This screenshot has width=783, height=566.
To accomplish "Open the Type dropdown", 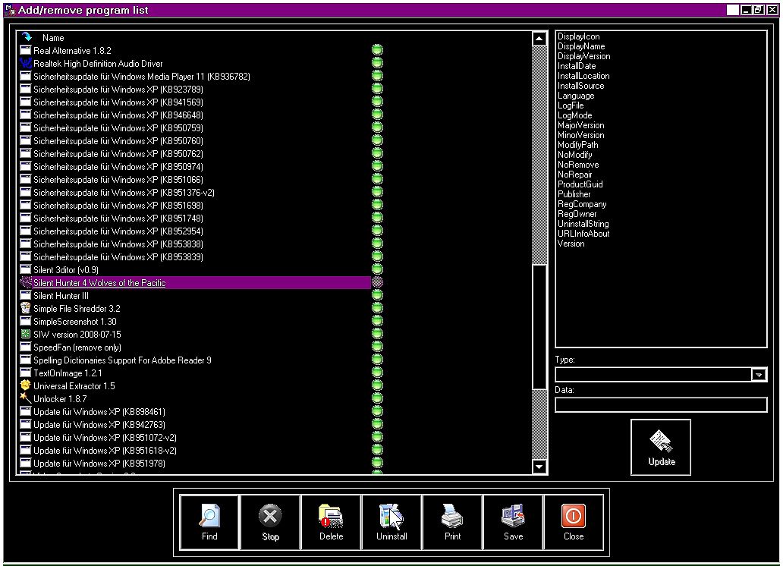I will [x=759, y=375].
